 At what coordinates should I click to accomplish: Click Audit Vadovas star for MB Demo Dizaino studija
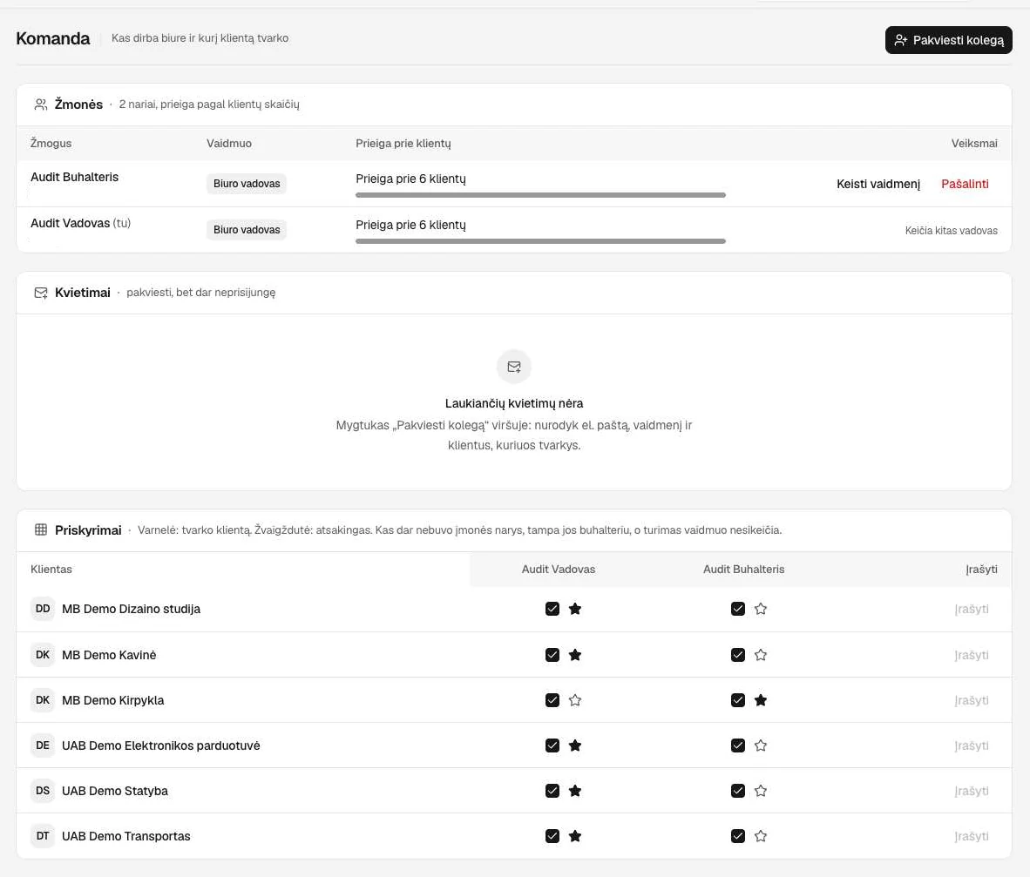pyautogui.click(x=575, y=609)
